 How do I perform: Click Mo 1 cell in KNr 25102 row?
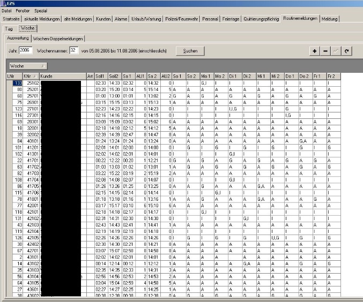(x=207, y=83)
